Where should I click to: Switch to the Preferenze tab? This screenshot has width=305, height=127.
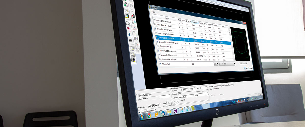coord(211,86)
